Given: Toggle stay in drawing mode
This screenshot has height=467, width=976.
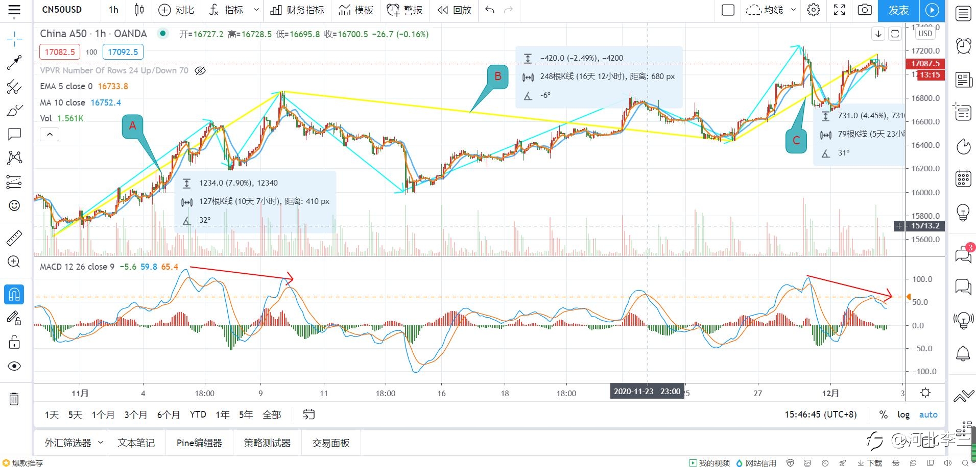Looking at the screenshot, I should pyautogui.click(x=14, y=318).
